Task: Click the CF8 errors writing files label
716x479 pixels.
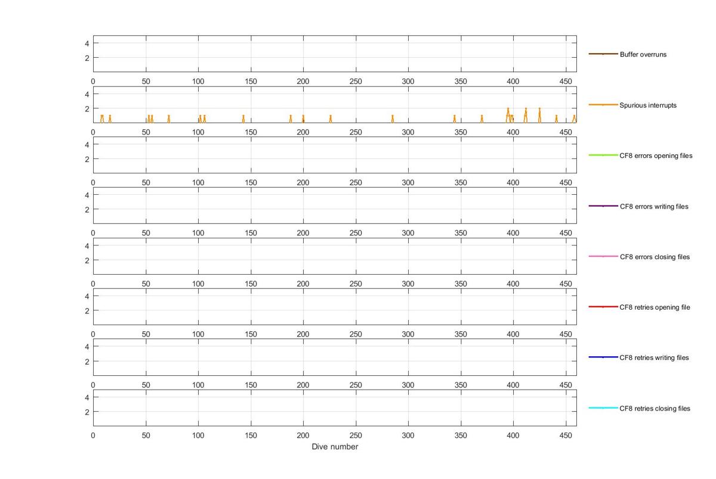Action: coord(654,206)
